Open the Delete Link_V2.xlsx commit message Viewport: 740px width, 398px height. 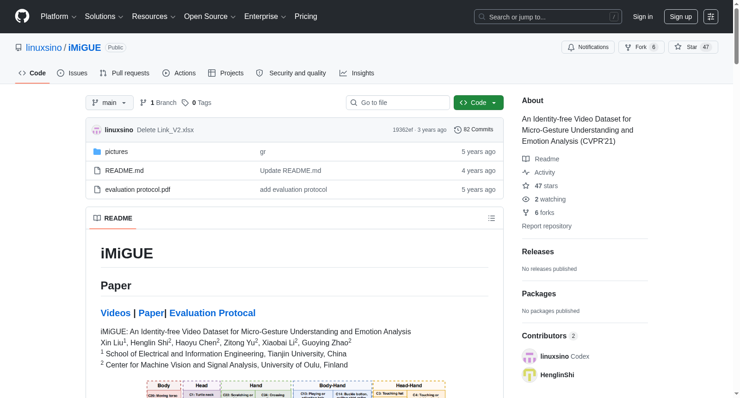(x=165, y=130)
